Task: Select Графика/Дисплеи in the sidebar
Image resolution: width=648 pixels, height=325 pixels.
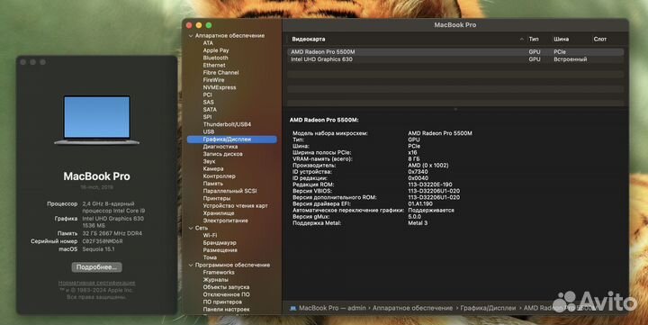Action: pyautogui.click(x=232, y=140)
